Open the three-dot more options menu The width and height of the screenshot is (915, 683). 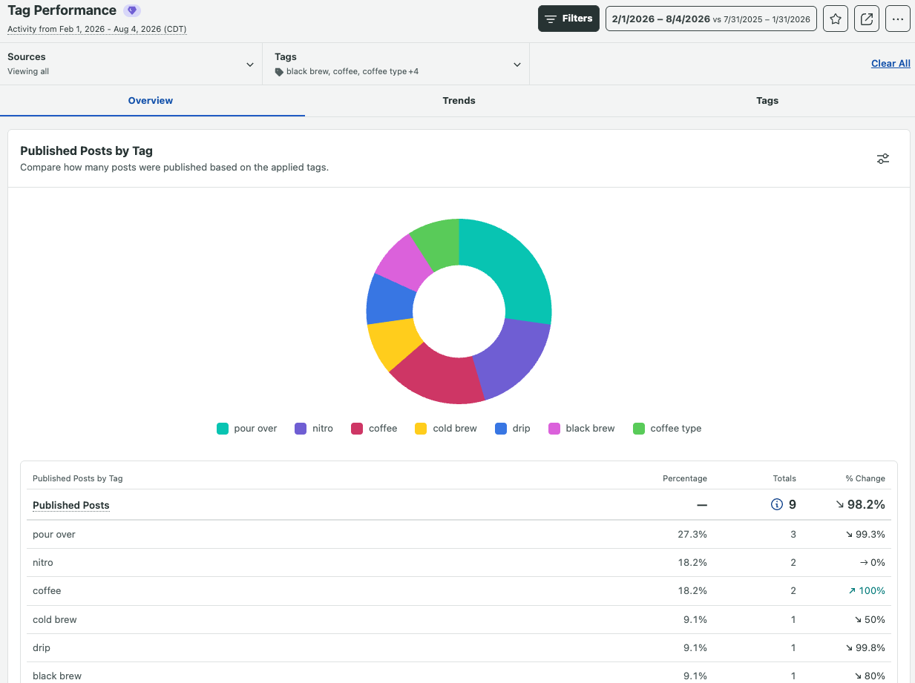(898, 19)
